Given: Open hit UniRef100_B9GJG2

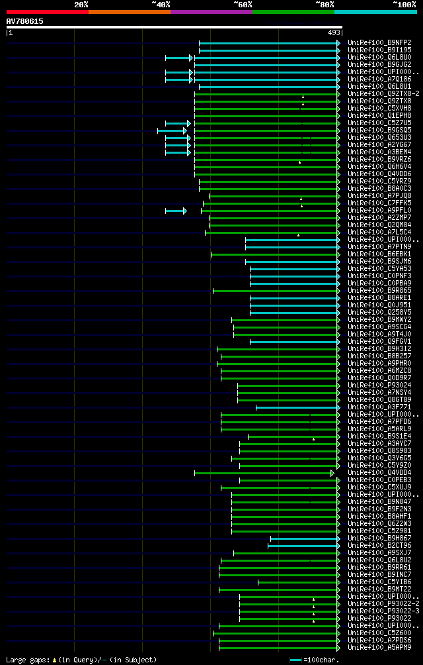Looking at the screenshot, I should pyautogui.click(x=379, y=64).
